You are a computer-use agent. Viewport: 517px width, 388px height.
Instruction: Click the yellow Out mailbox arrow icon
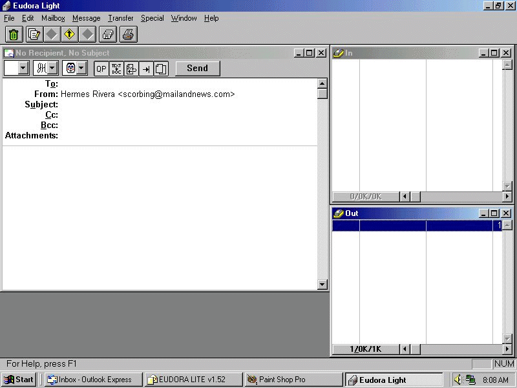(69, 34)
